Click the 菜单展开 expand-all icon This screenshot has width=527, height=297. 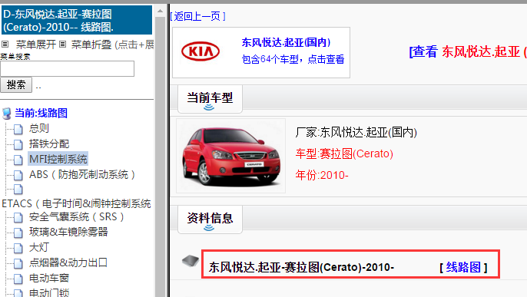tap(5, 44)
